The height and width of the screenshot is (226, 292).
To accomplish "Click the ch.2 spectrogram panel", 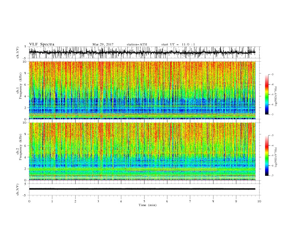I will click(x=142, y=151).
